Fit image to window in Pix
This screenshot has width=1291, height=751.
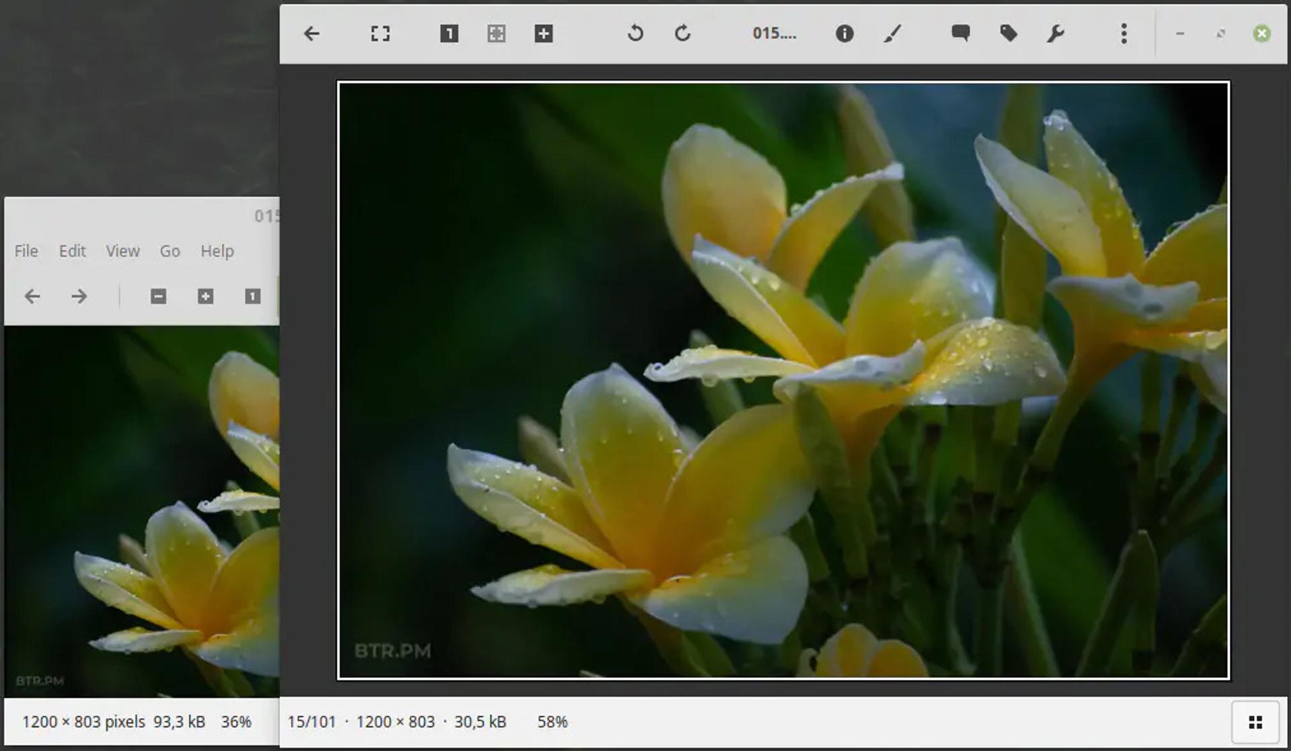[x=496, y=34]
